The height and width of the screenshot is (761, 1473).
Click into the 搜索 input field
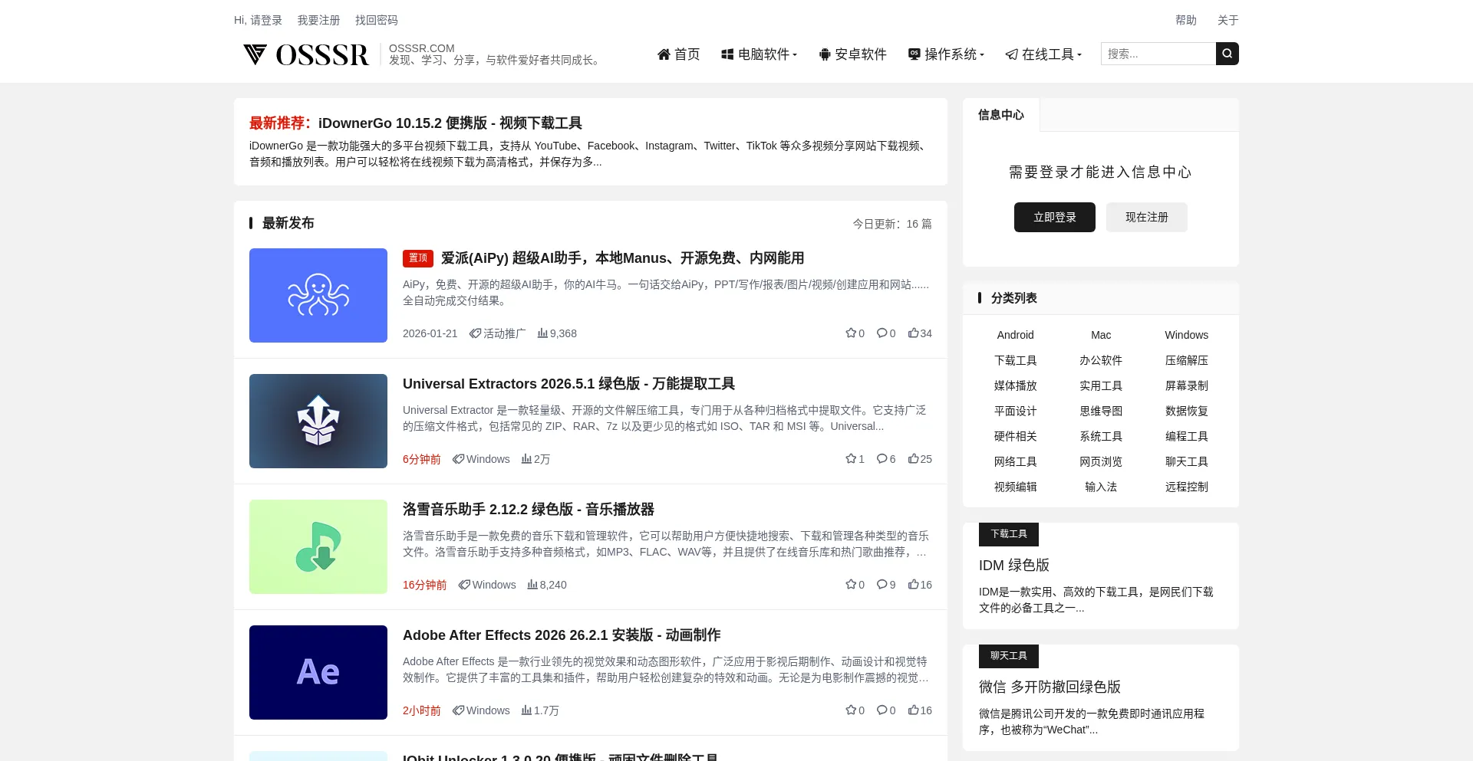1158,54
